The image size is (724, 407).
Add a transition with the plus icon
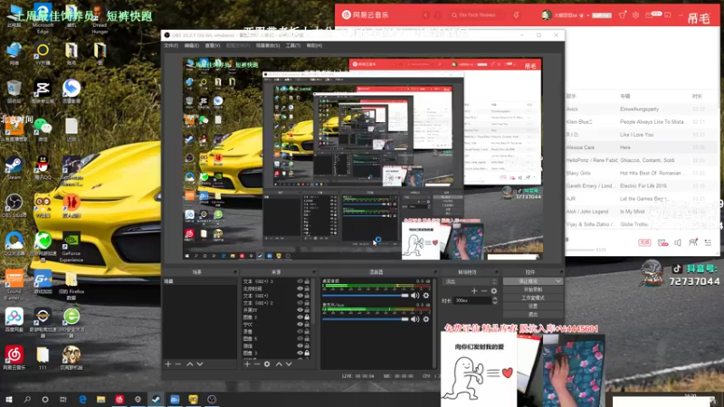coord(474,290)
